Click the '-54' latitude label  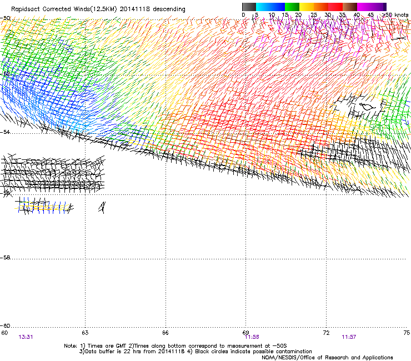point(5,132)
